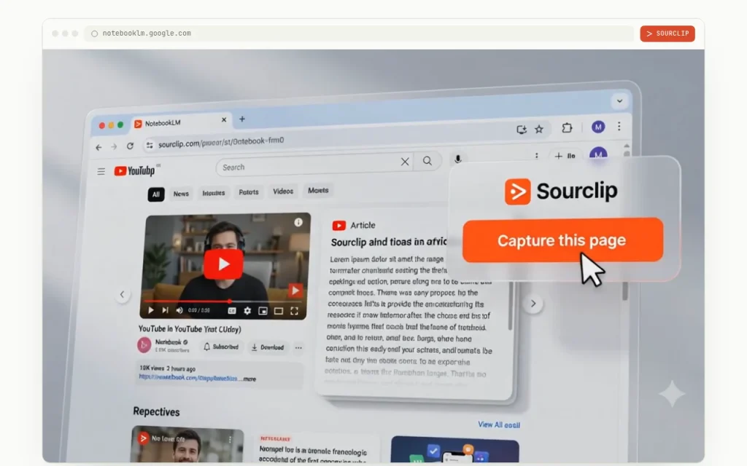
Task: Select the NotebookLM browser tab
Action: tap(182, 123)
